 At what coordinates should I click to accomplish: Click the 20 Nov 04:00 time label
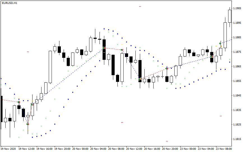[x=98, y=149]
